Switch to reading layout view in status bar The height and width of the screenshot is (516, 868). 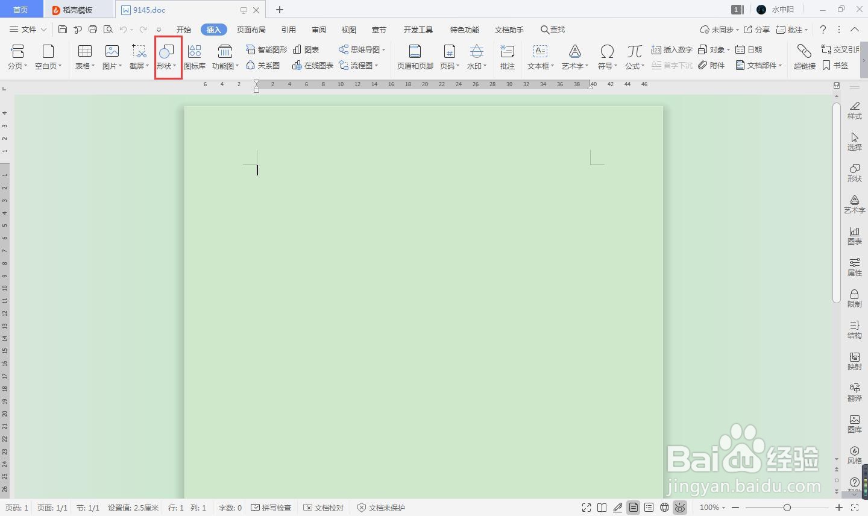coord(602,508)
